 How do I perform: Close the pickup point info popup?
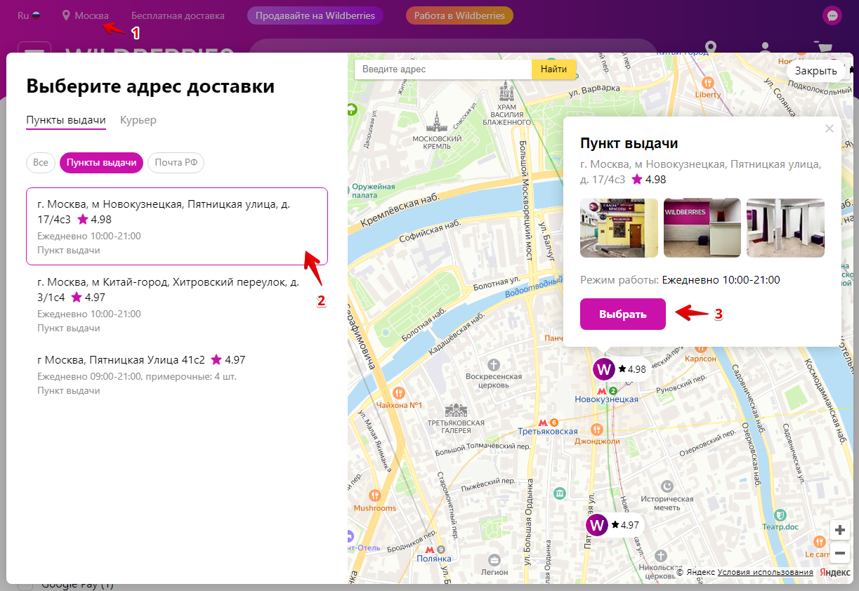point(830,128)
